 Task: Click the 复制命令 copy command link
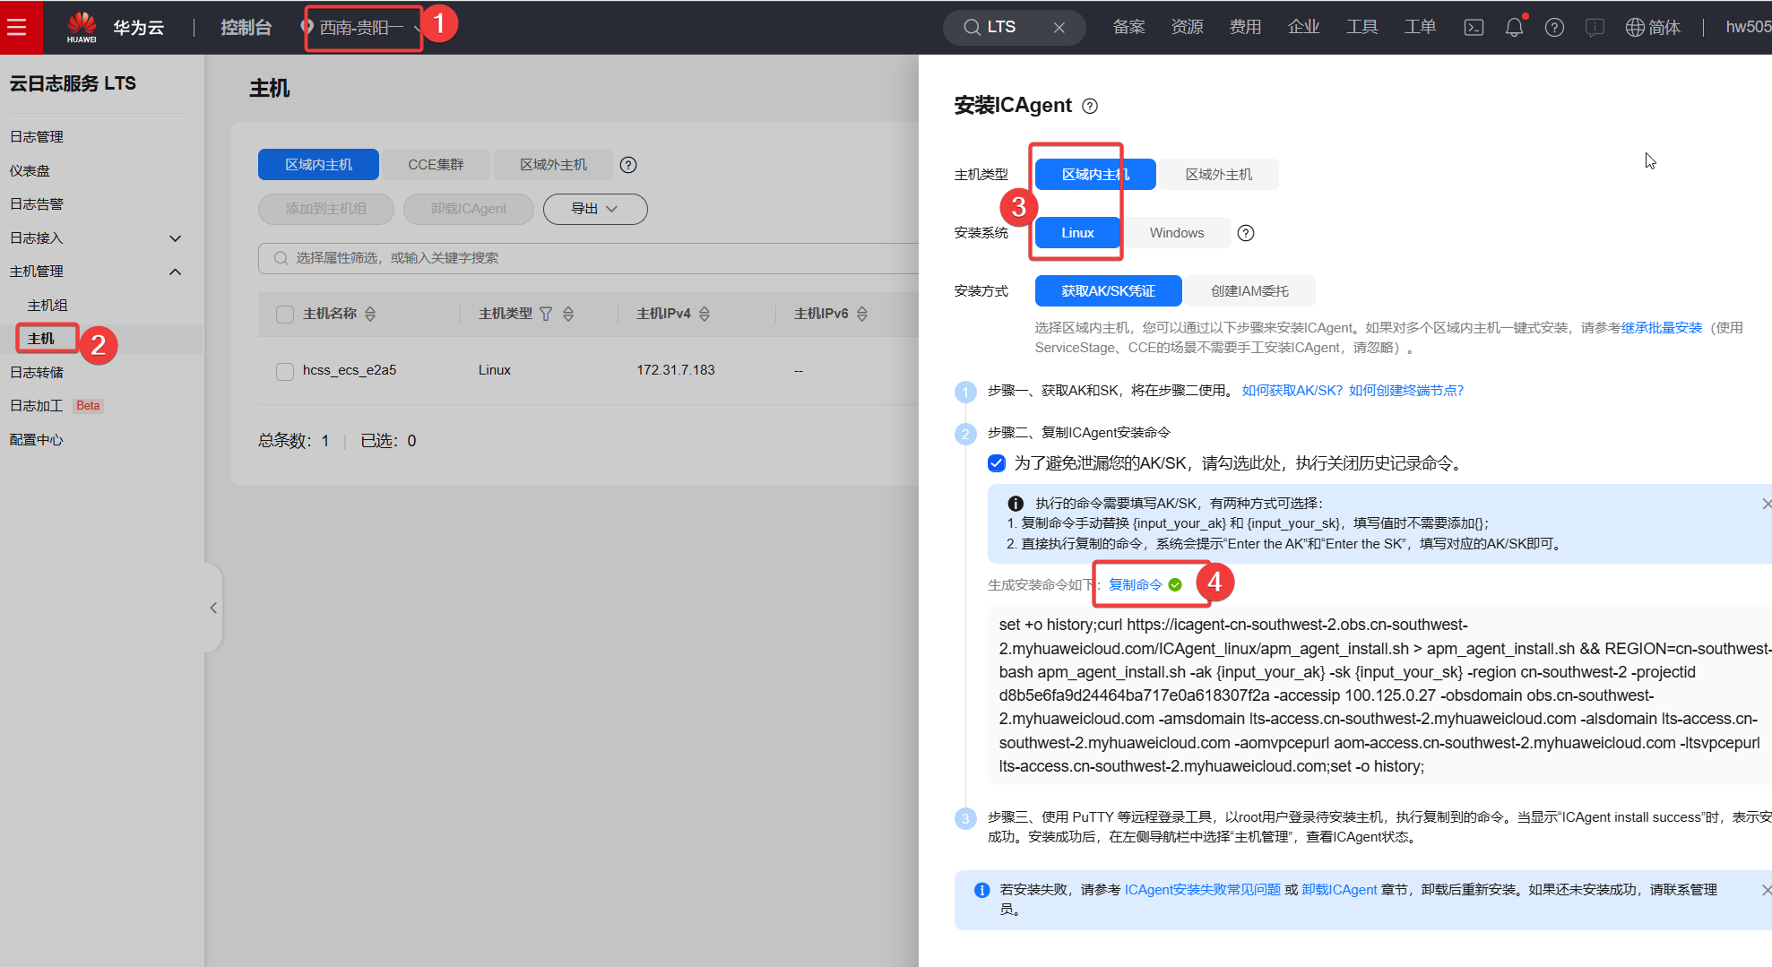point(1135,584)
